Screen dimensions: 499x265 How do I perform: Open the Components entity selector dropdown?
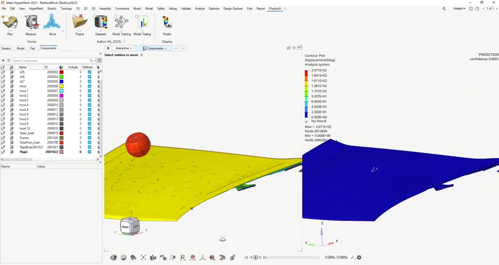(x=166, y=48)
